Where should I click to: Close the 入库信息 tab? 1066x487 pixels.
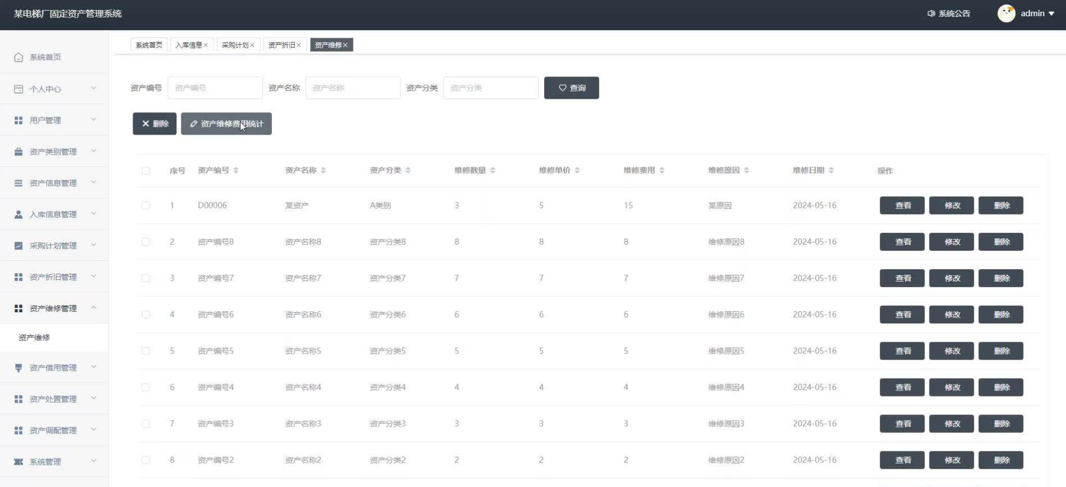[206, 45]
